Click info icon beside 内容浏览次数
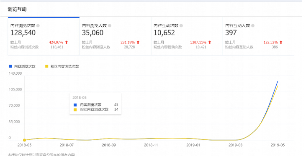This screenshot has width=306, height=164. click(x=38, y=26)
